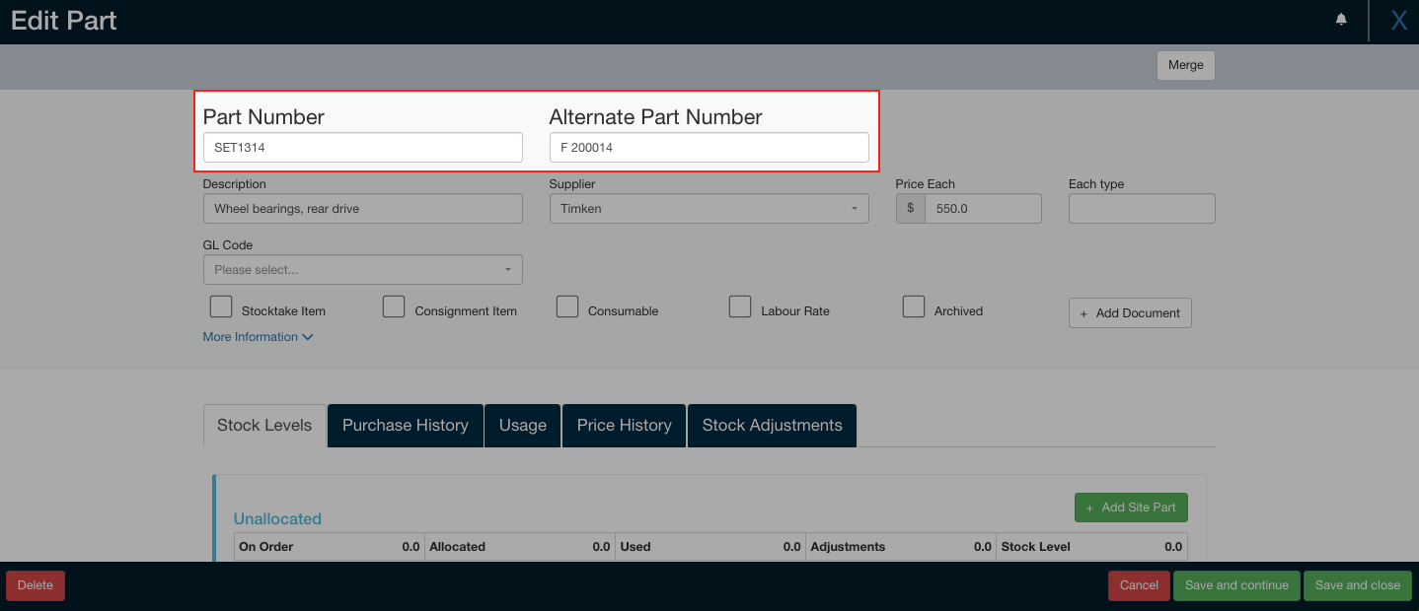Click the red Delete button
Screen dimensions: 1419x611
35,584
